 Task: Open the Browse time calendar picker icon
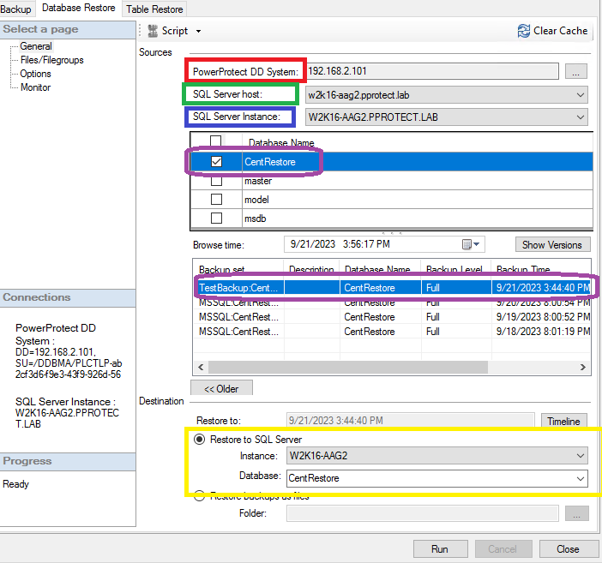[x=468, y=244]
